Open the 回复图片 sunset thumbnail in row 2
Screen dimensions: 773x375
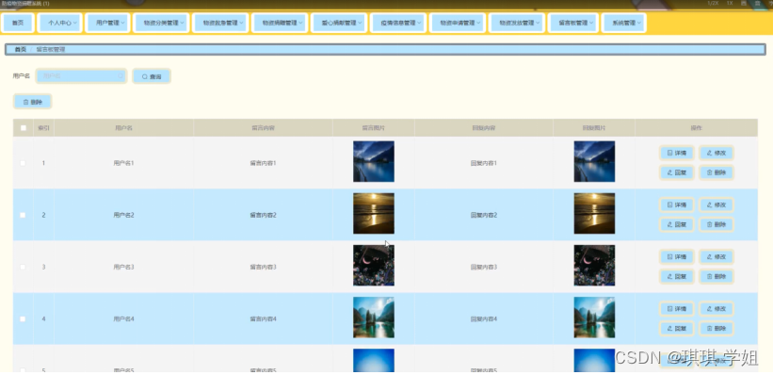pyautogui.click(x=594, y=213)
